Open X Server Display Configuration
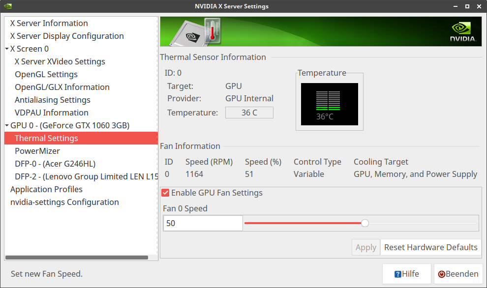 click(x=67, y=36)
